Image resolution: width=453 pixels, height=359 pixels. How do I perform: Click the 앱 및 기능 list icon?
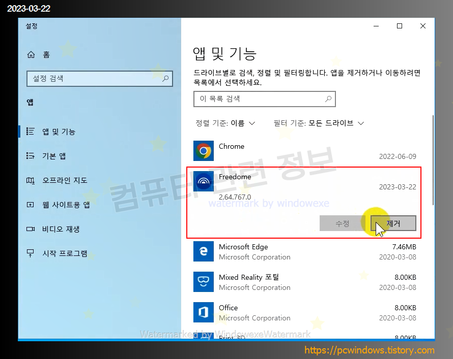click(31, 132)
